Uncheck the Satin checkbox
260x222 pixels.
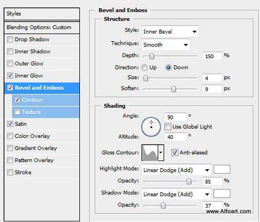coord(10,124)
